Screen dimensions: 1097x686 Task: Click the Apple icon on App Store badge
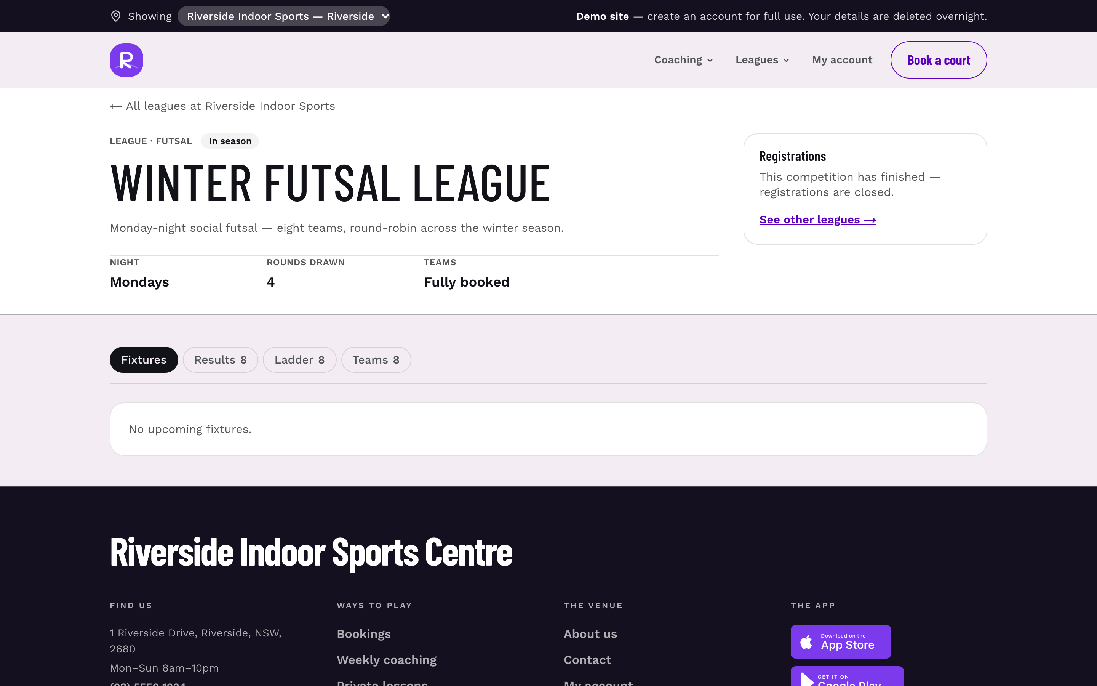point(806,642)
